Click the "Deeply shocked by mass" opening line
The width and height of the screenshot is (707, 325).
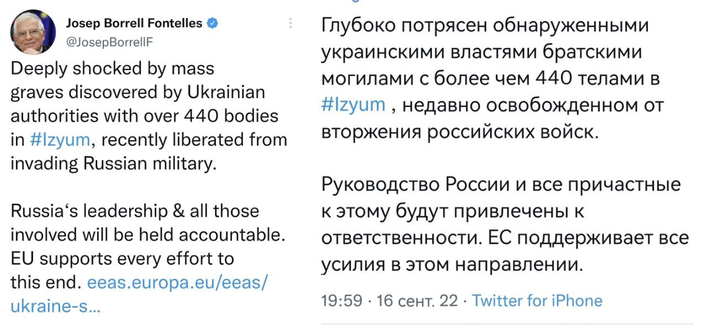[113, 68]
